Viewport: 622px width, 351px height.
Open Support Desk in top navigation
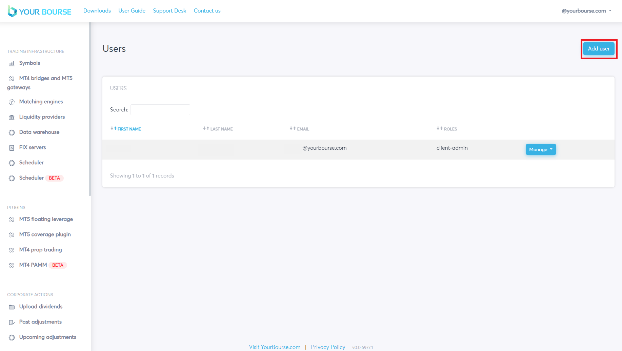click(169, 11)
